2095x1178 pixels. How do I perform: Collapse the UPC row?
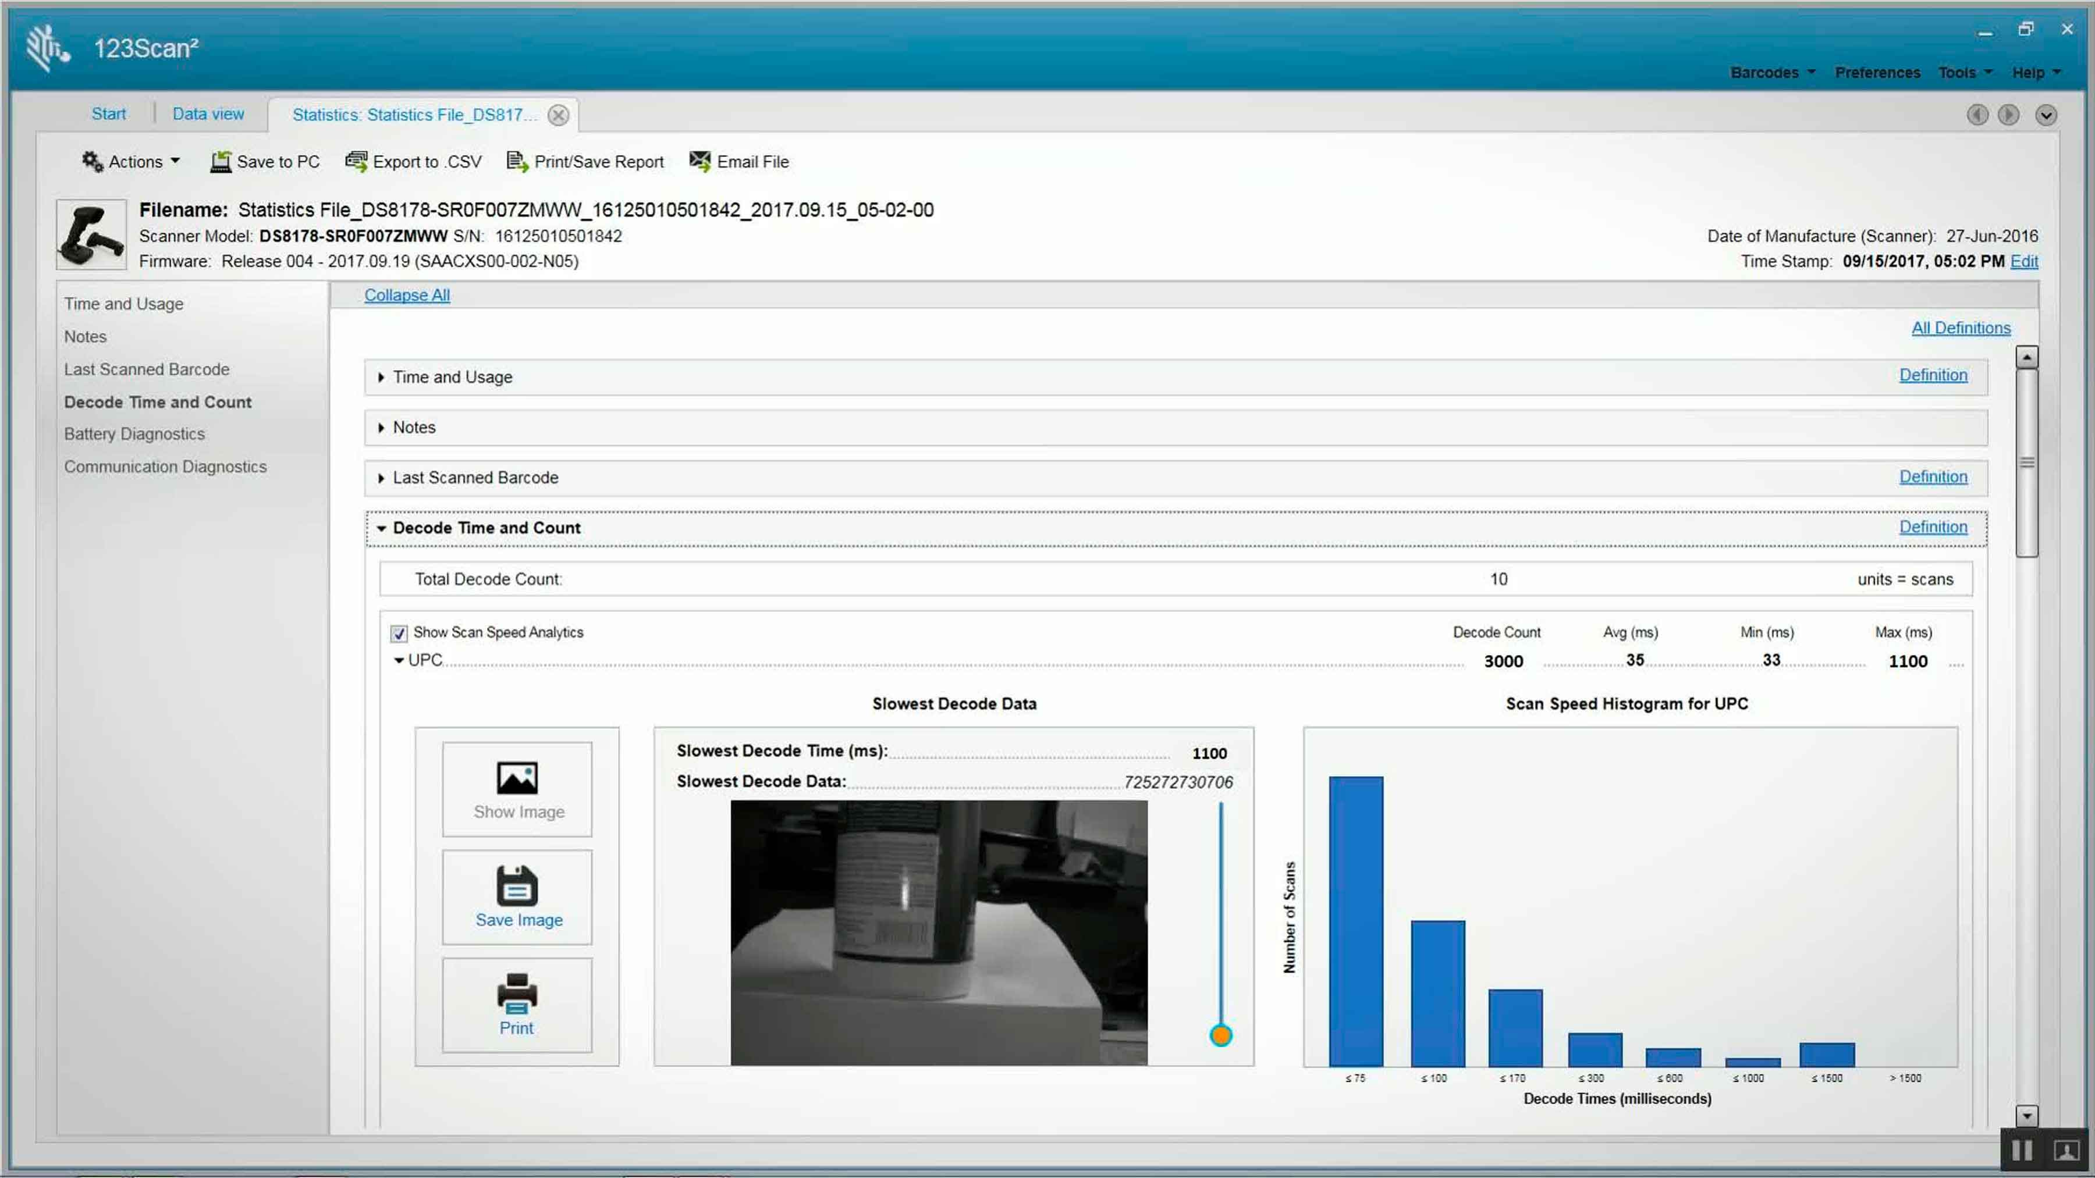click(399, 661)
